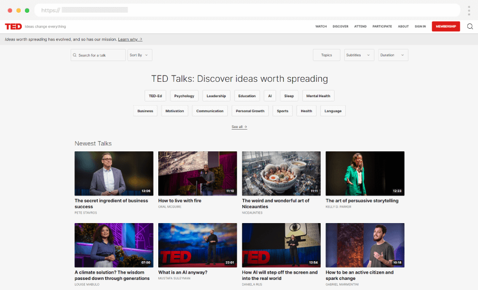Click speaker name PETE STAVROS
This screenshot has width=478, height=290.
pyautogui.click(x=86, y=213)
